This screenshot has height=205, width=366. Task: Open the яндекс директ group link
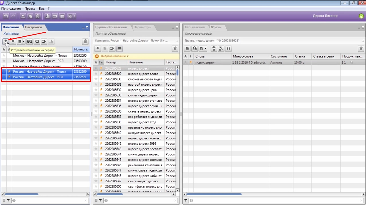pos(217,41)
